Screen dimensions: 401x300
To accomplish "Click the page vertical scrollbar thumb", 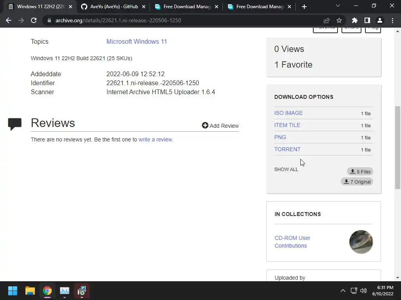I will click(x=397, y=147).
